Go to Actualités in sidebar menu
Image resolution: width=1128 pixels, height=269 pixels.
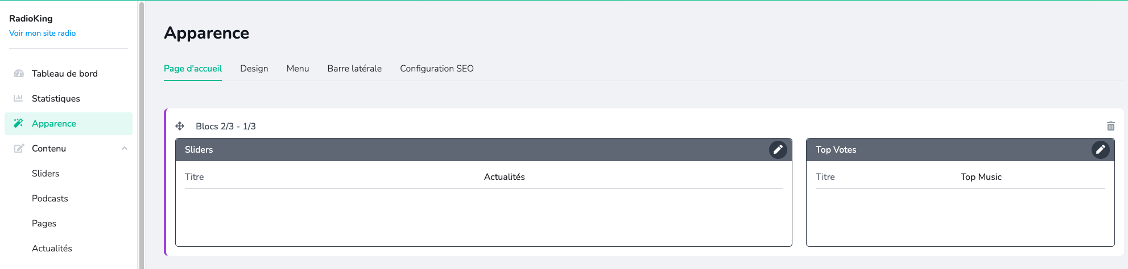(x=52, y=248)
